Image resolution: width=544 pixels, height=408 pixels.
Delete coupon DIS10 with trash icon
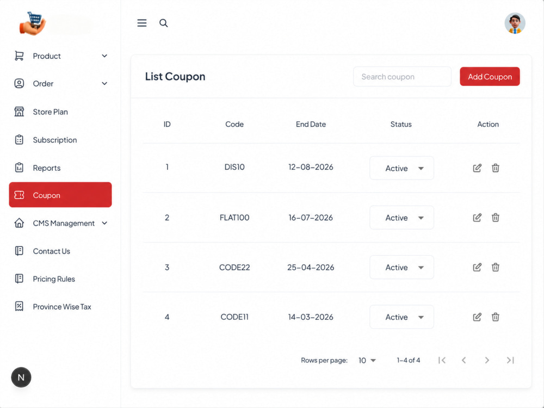point(496,168)
